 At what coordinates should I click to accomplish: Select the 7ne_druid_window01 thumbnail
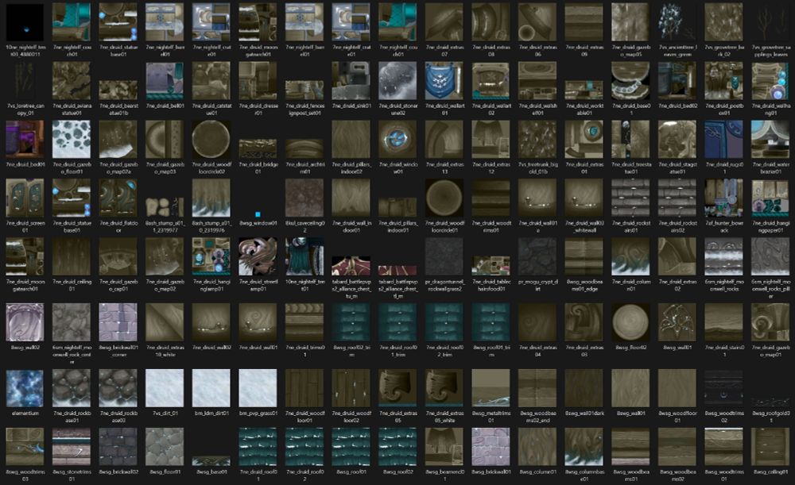[398, 140]
